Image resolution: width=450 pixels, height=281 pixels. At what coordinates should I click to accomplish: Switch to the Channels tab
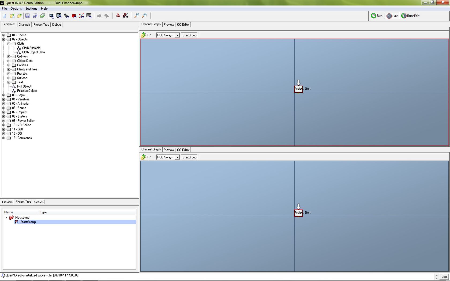24,24
